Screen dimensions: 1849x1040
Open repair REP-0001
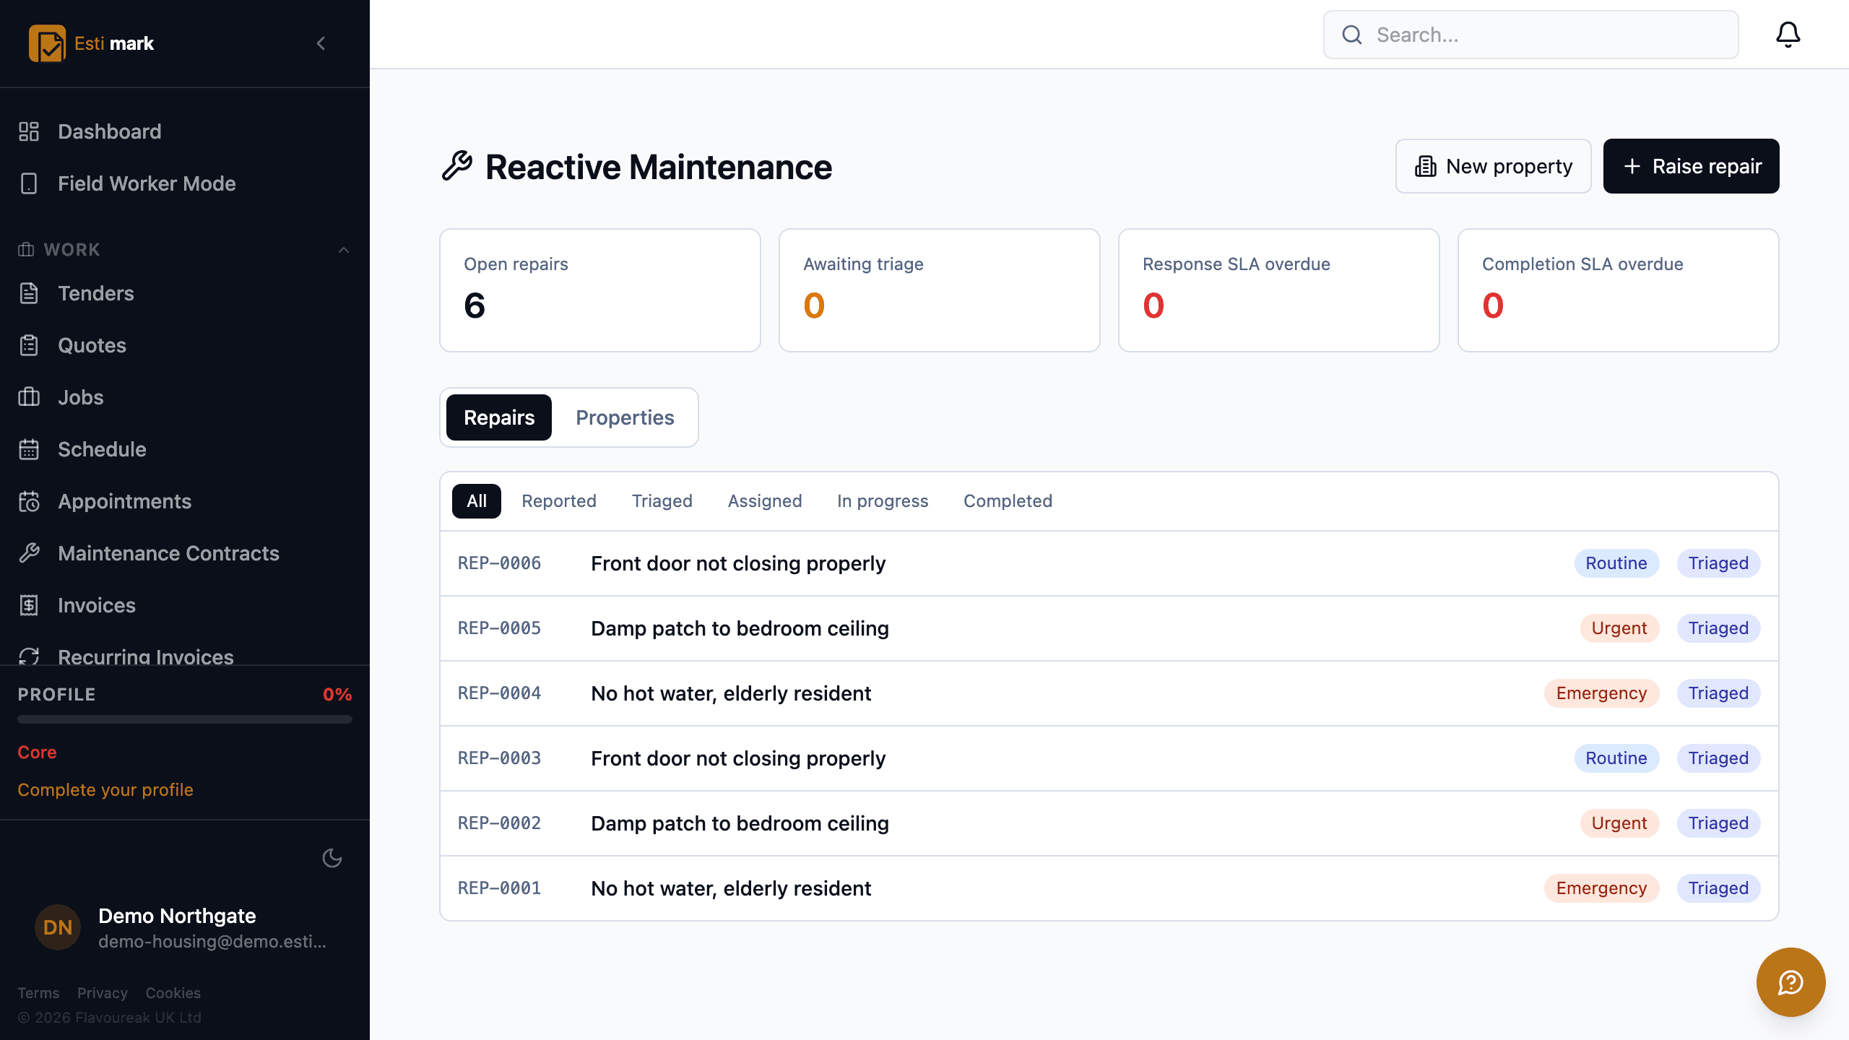(1109, 888)
